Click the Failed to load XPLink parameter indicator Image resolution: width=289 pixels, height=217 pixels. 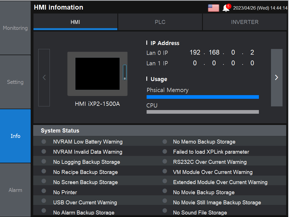(x=165, y=151)
